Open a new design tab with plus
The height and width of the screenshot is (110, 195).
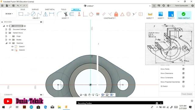(154, 6)
